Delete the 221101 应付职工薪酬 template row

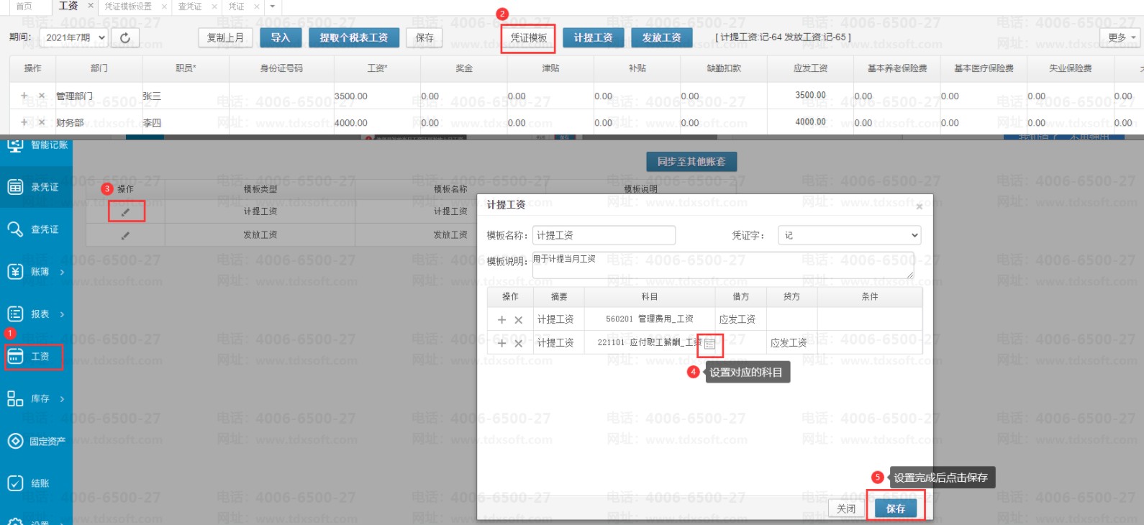tap(519, 344)
